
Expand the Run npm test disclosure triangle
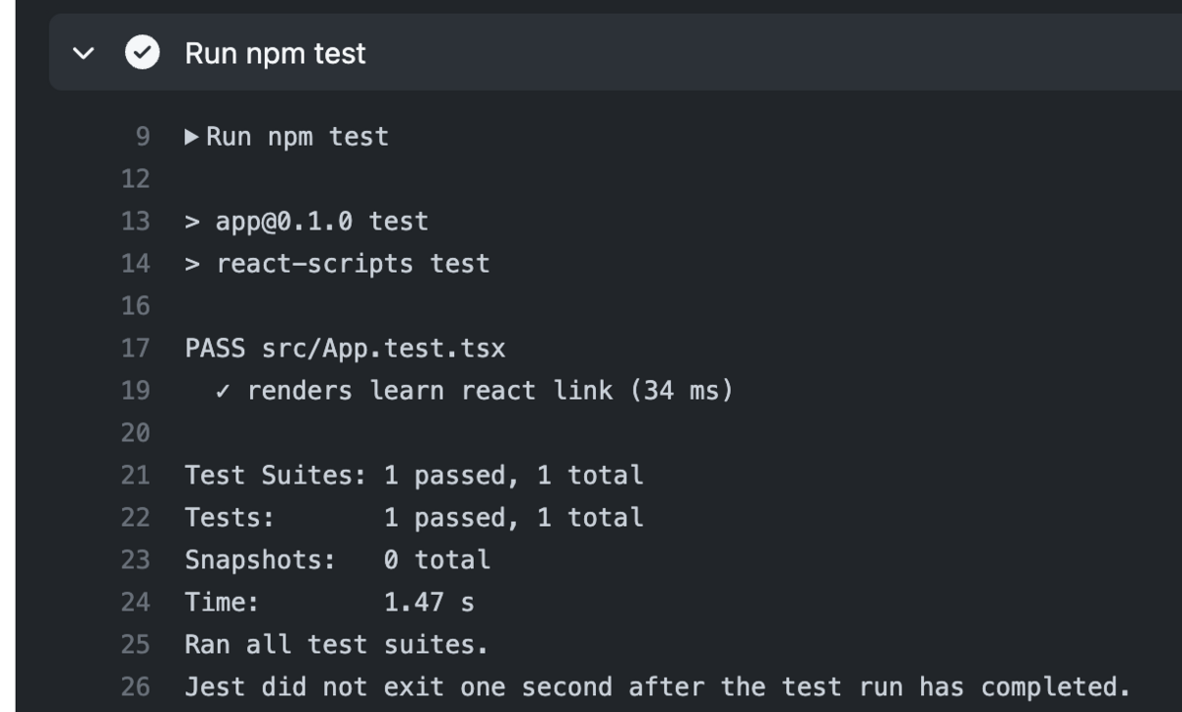pyautogui.click(x=192, y=137)
